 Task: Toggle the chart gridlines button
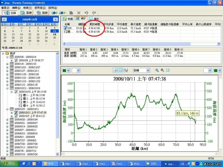(120, 70)
